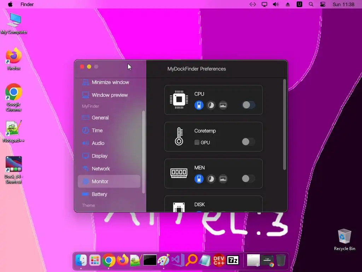This screenshot has height=272, width=362.
Task: Launch Dev-C++ from the dock
Action: click(219, 260)
